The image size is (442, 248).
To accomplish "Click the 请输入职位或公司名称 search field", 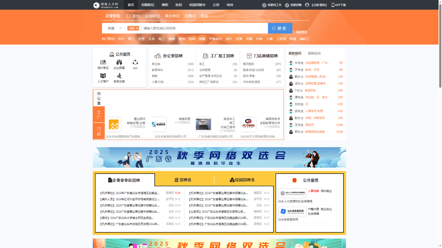I will coord(204,28).
